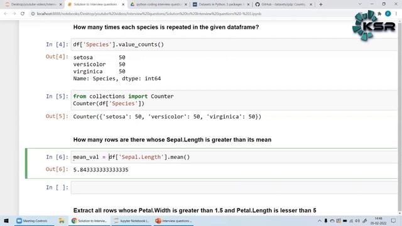Switch to python coding interview questions tab
The image size is (402, 226).
(x=158, y=4)
